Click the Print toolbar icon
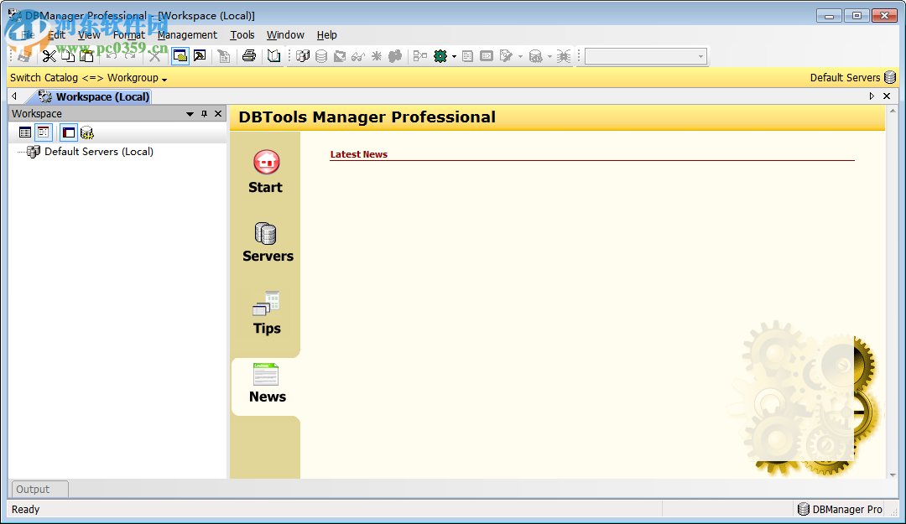 250,55
